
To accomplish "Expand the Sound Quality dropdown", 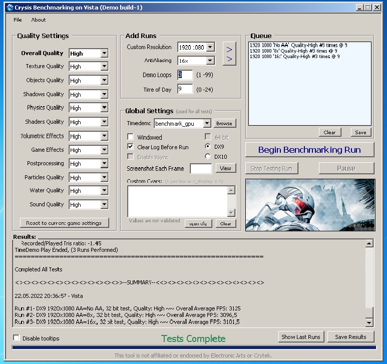I will tap(105, 204).
